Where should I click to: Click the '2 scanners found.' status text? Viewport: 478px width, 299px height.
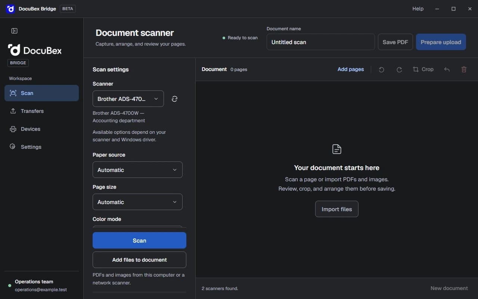[x=220, y=288]
